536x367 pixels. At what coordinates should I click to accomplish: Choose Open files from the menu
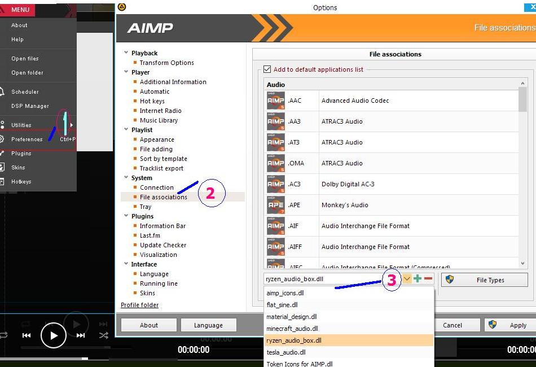point(25,59)
